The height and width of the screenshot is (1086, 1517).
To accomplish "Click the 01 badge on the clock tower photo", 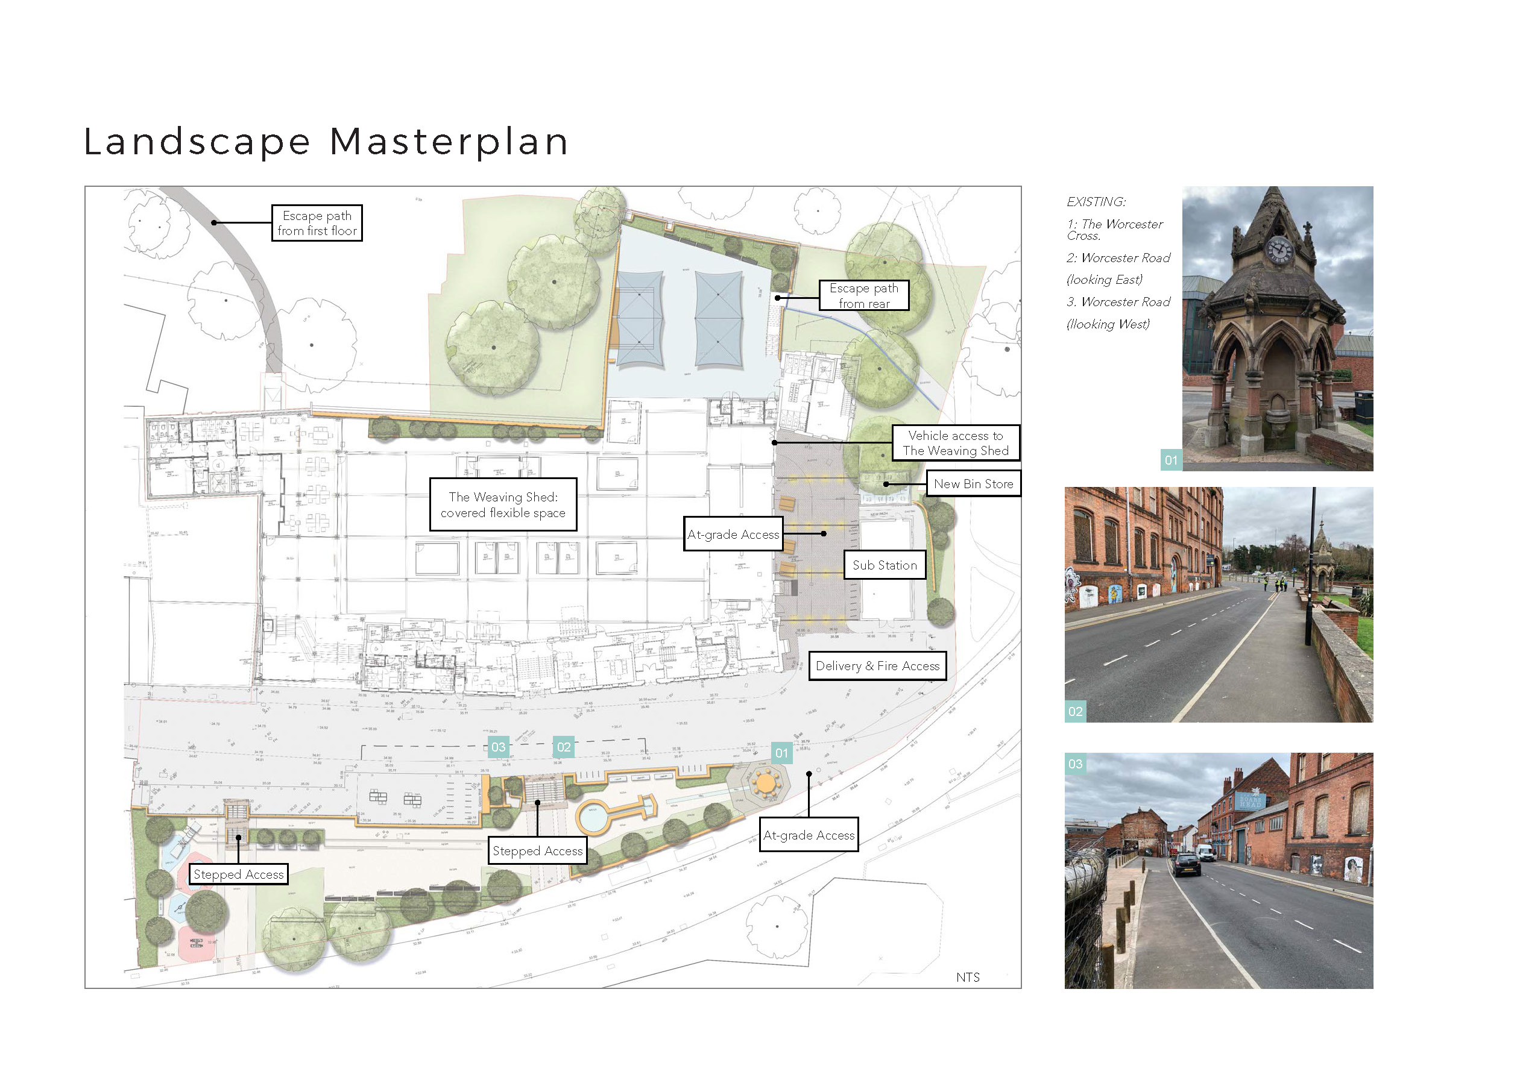I will 1171,460.
